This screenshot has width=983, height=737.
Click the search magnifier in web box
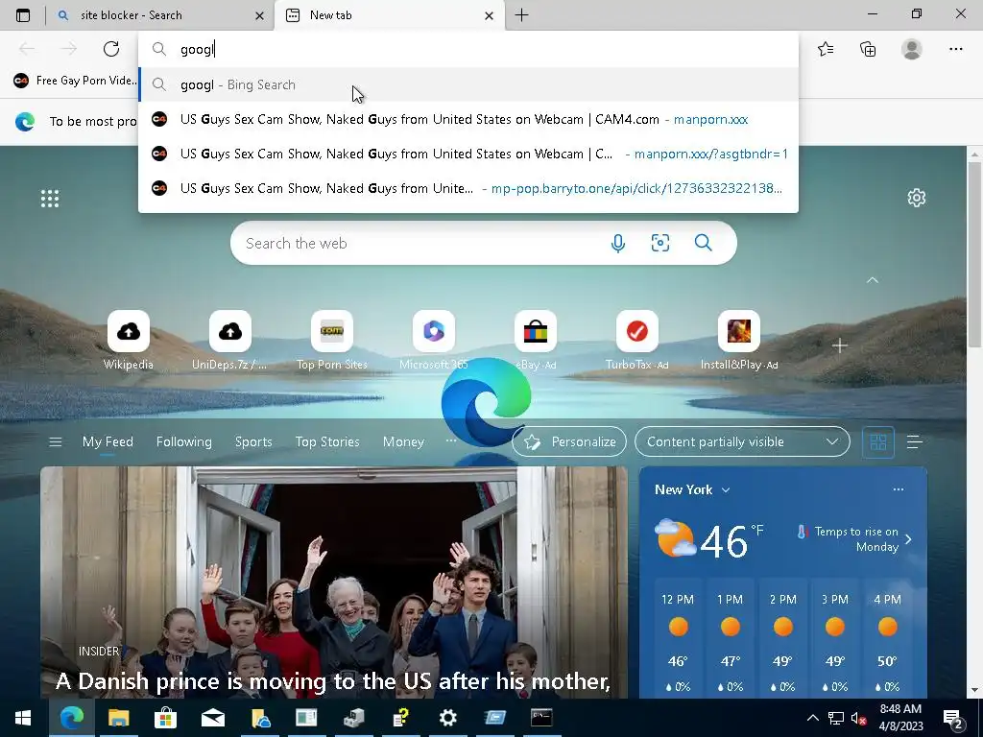[704, 243]
